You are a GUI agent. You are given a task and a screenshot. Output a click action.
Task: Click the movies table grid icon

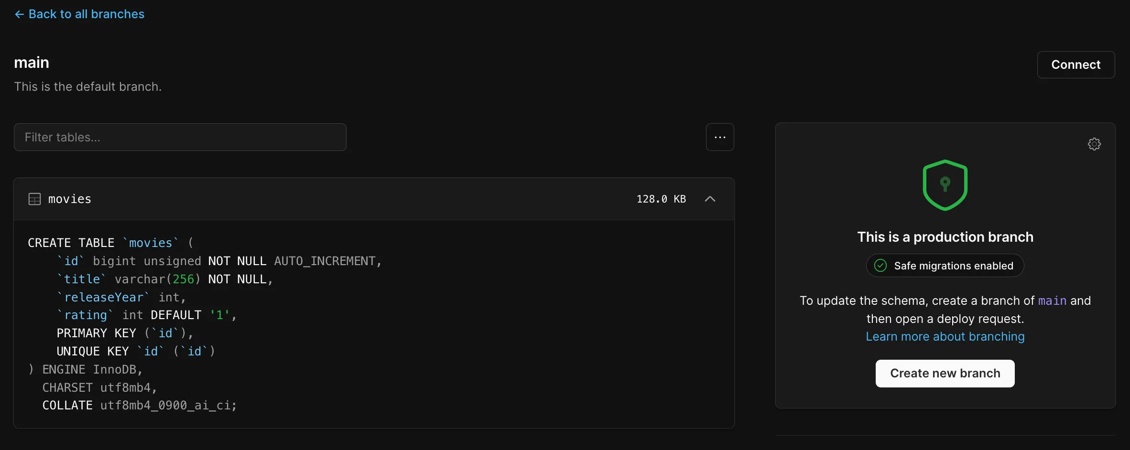[35, 199]
